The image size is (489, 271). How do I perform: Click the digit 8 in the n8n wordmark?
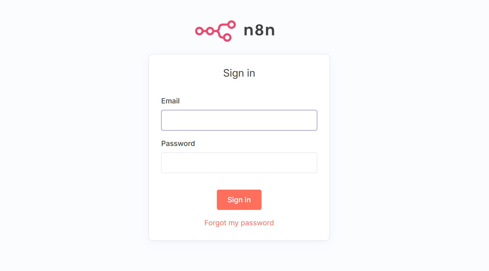point(259,31)
